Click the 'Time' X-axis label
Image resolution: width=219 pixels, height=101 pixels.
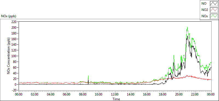point(116,99)
